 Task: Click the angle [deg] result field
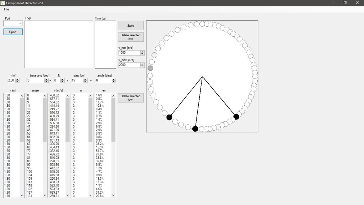coord(103,81)
